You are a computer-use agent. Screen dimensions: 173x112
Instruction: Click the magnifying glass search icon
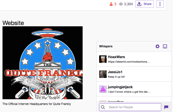(103, 107)
